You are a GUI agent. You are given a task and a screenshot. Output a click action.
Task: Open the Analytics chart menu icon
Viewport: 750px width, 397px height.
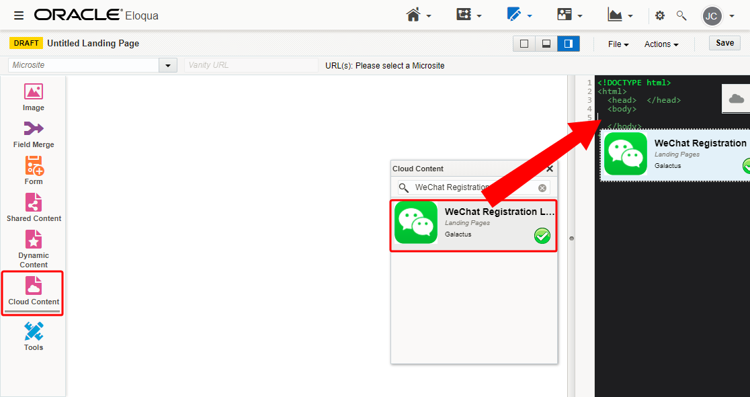point(615,15)
